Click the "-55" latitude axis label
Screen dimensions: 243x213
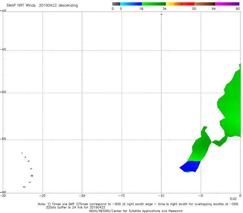tap(3, 139)
